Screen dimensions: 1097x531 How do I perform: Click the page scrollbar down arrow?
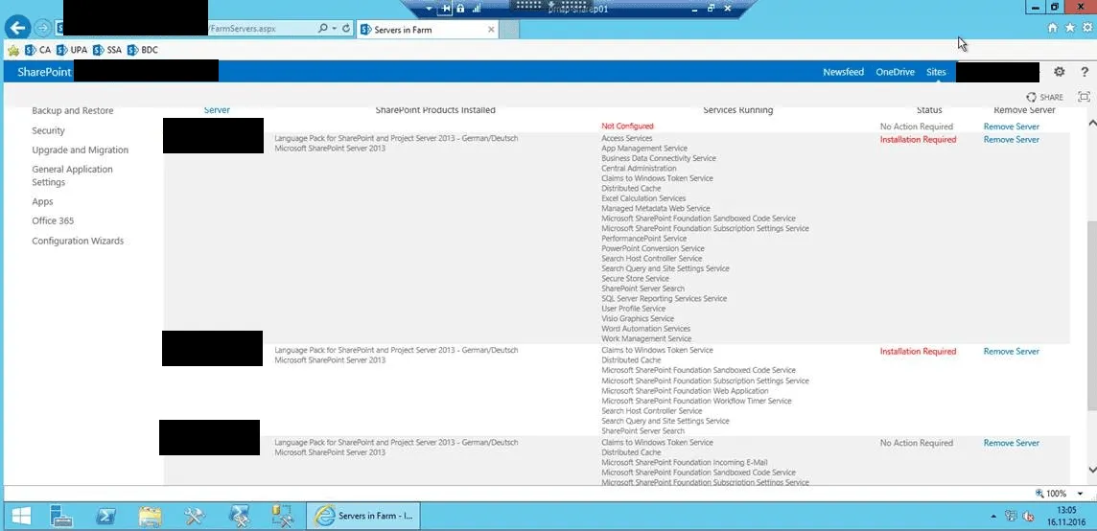tap(1091, 470)
